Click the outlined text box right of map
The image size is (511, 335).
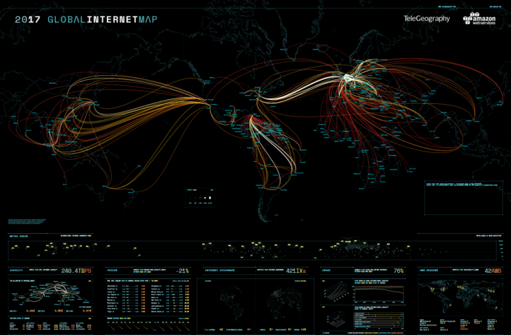(x=463, y=198)
